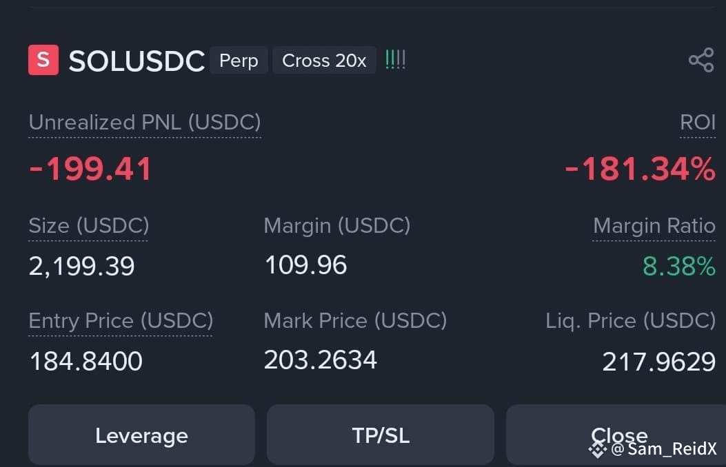Tap the watermark logo beside Sam_ReidX
726x467 pixels.
[598, 449]
